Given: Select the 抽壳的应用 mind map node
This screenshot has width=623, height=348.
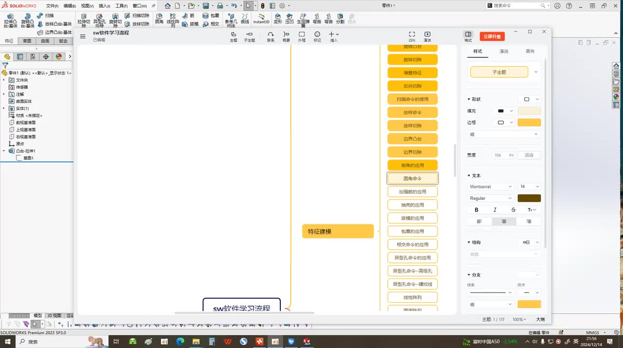Looking at the screenshot, I should [413, 205].
